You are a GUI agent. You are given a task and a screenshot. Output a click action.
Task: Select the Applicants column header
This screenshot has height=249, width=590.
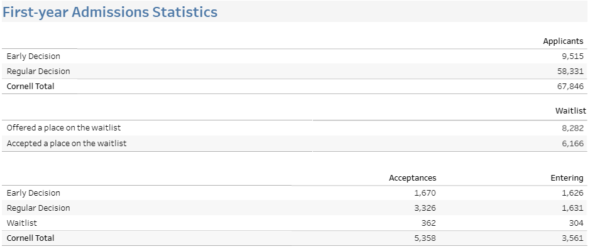[x=563, y=41]
